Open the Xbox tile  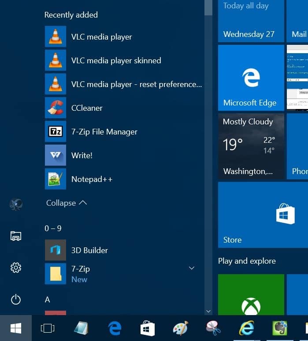tap(251, 295)
